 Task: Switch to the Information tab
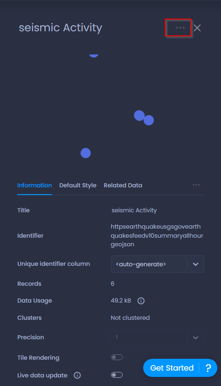pos(34,186)
